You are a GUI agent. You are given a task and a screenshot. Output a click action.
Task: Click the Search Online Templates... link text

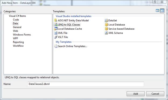(72, 46)
